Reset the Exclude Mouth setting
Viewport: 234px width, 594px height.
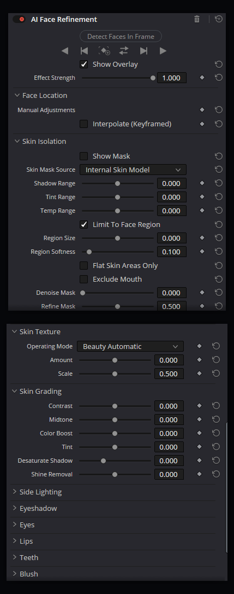(219, 279)
